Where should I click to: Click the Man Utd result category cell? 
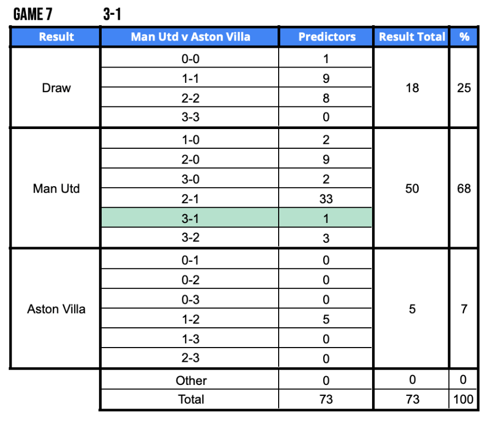56,188
